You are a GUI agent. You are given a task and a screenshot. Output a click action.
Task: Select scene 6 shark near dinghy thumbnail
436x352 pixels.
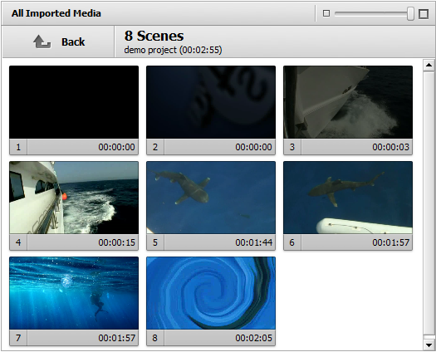click(348, 198)
